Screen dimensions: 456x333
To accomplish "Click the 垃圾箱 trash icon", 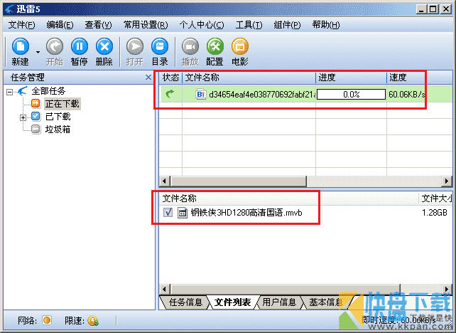I will click(36, 129).
